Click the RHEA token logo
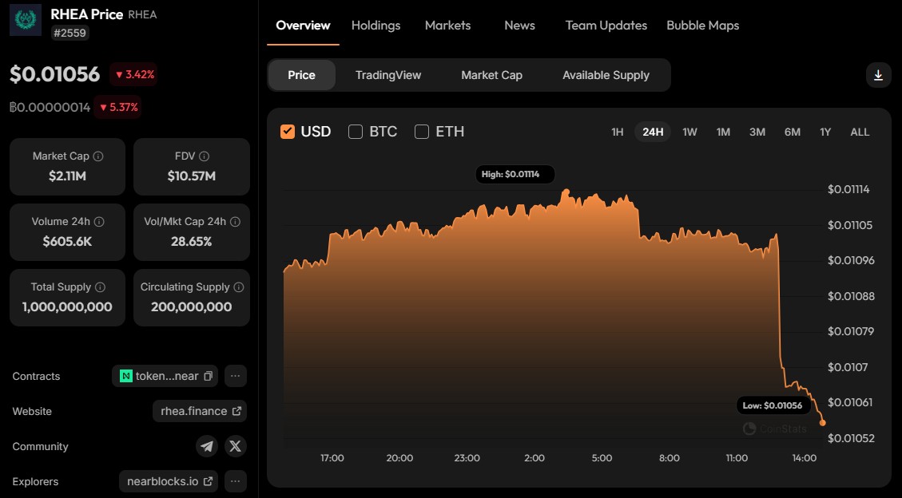Screen dimensions: 902x498 tap(25, 20)
